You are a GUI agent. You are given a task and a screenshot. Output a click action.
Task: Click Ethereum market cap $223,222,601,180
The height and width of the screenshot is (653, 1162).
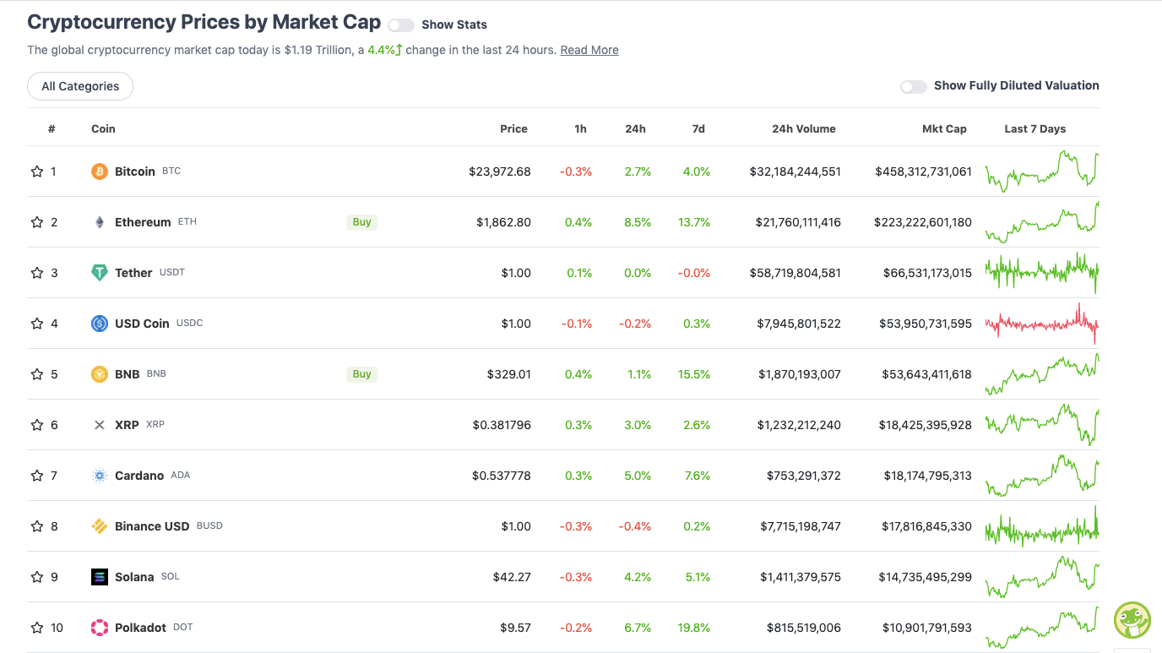tap(924, 222)
